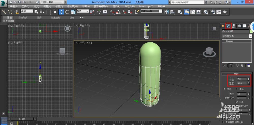The height and width of the screenshot is (125, 254).
Task: Select the Select Object tool
Action: click(x=36, y=12)
